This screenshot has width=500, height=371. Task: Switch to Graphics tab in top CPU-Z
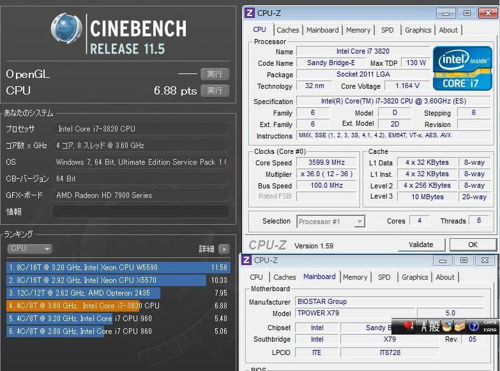click(x=418, y=30)
